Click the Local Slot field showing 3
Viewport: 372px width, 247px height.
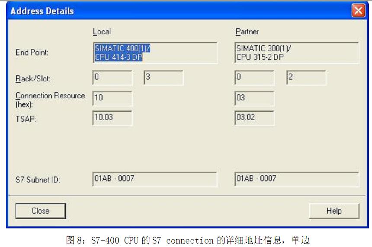164,77
